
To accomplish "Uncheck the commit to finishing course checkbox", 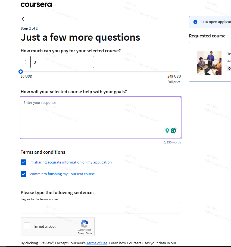I will pos(24,174).
